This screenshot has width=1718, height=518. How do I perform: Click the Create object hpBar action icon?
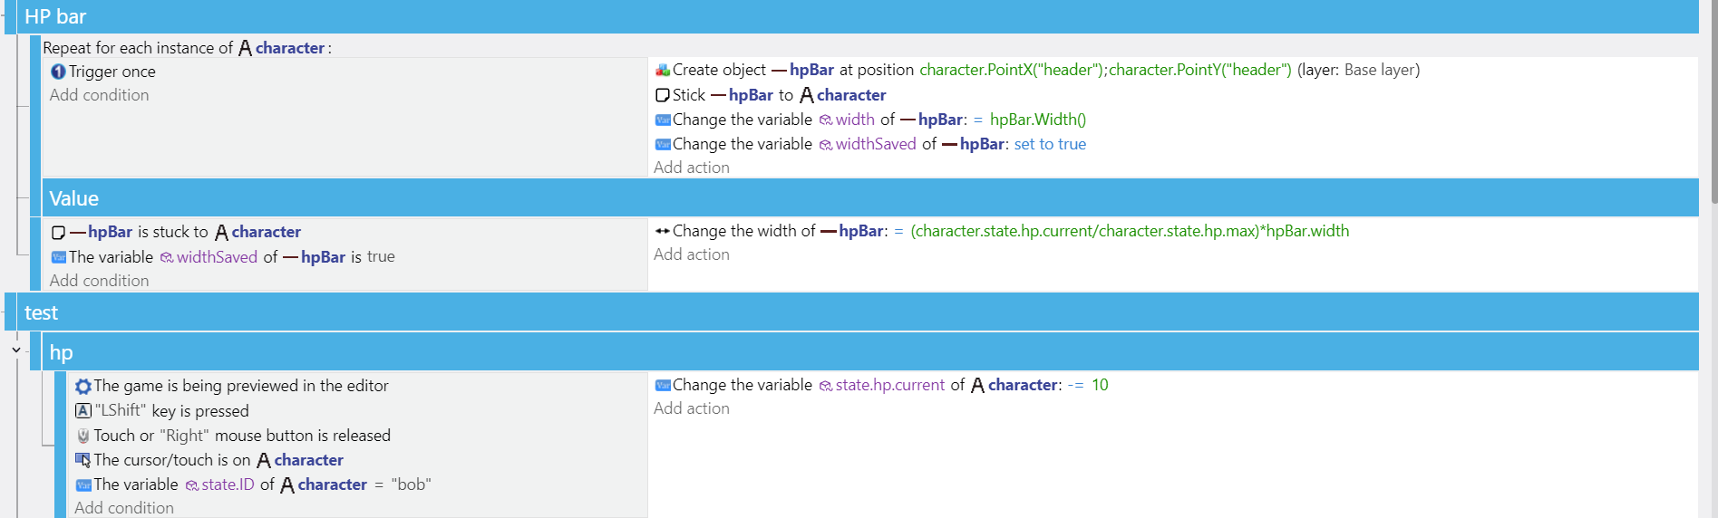[x=663, y=70]
